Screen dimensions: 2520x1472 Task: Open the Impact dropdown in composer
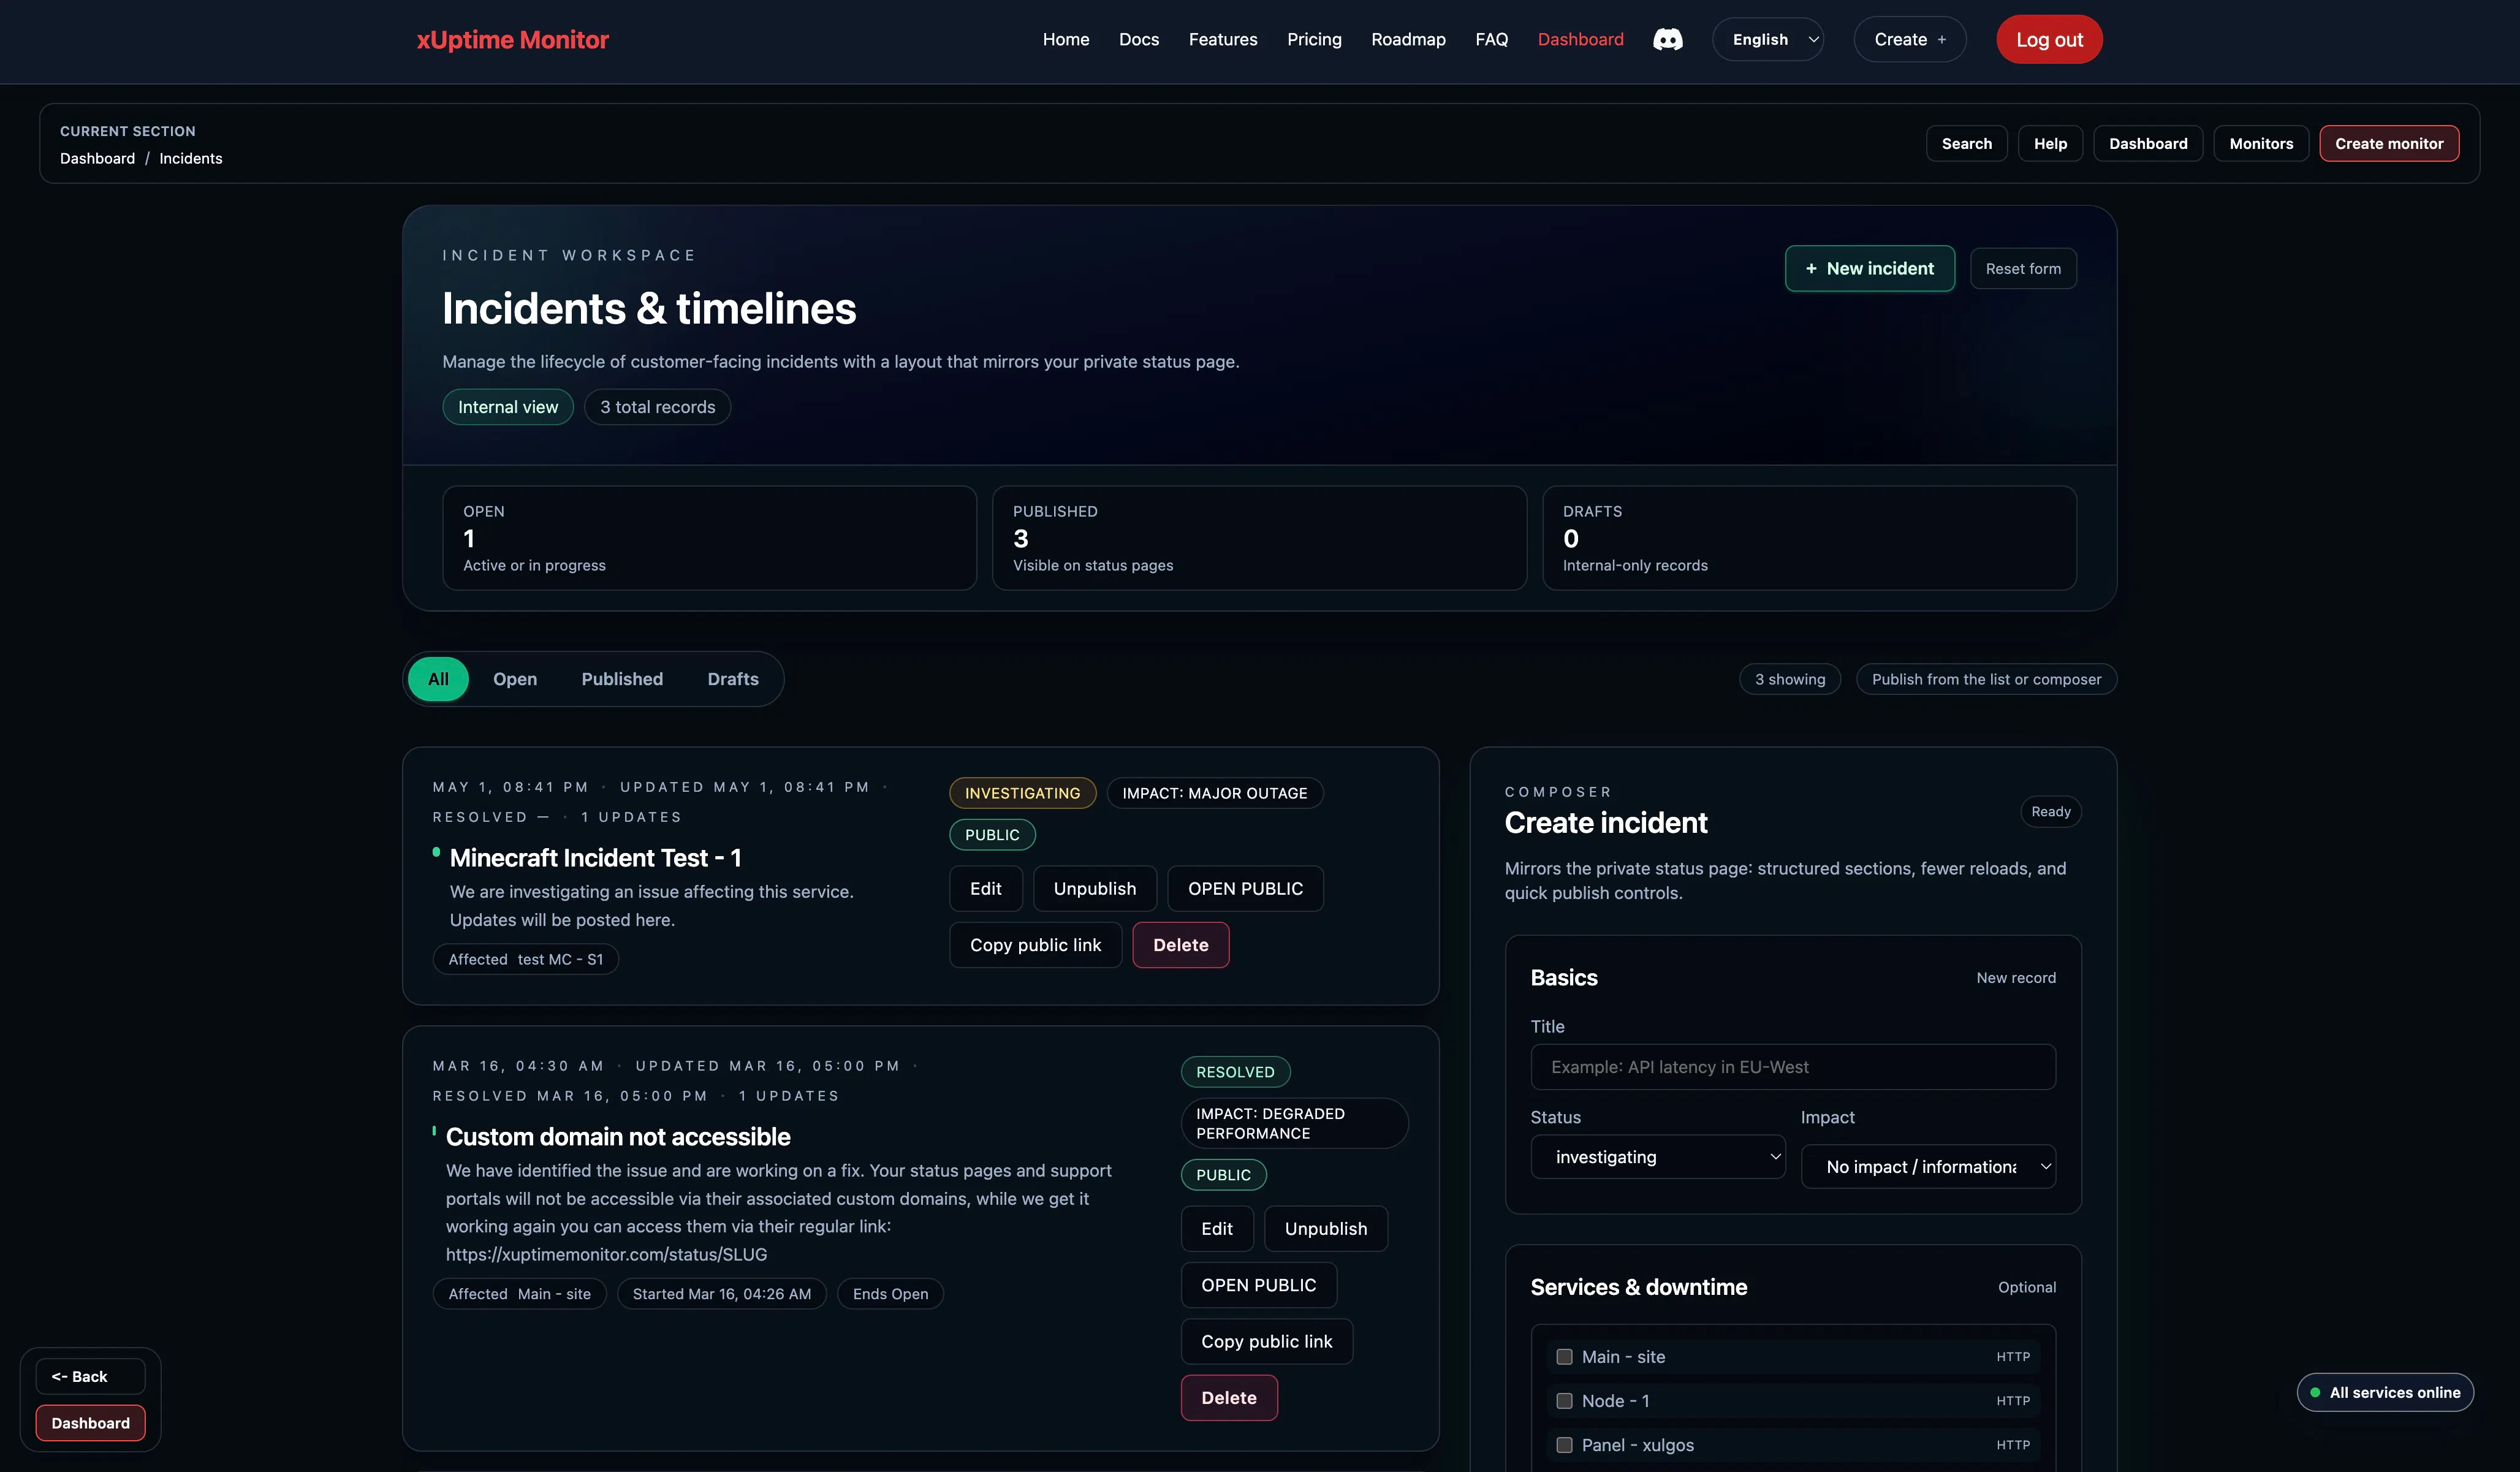[x=1928, y=1167]
